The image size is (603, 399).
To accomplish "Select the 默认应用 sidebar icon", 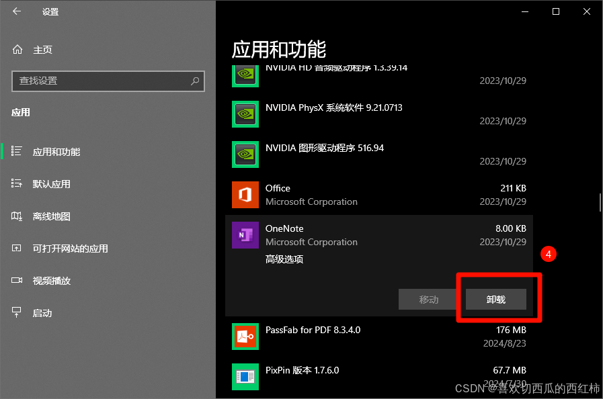I will [17, 183].
